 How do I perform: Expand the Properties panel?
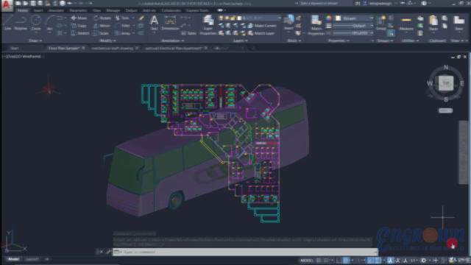pyautogui.click(x=339, y=40)
